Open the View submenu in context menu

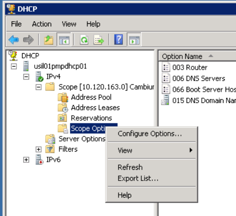152,150
